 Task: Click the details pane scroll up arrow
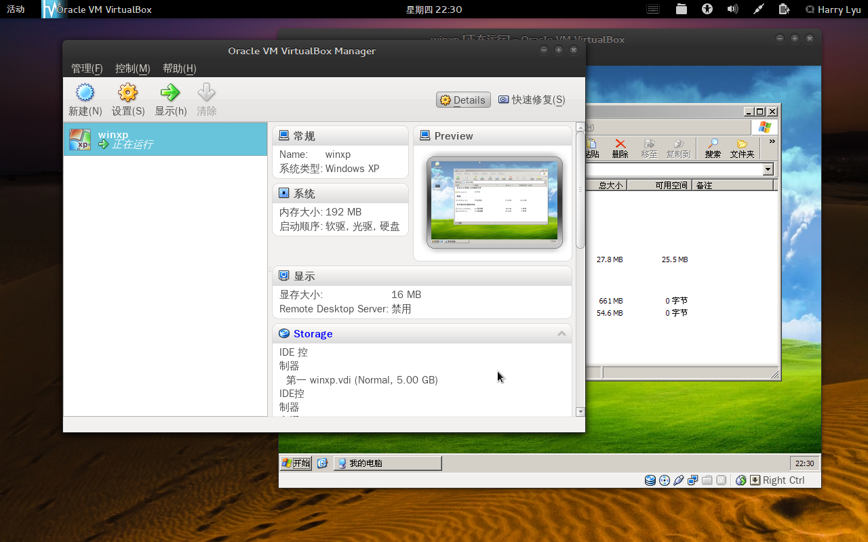coord(580,127)
